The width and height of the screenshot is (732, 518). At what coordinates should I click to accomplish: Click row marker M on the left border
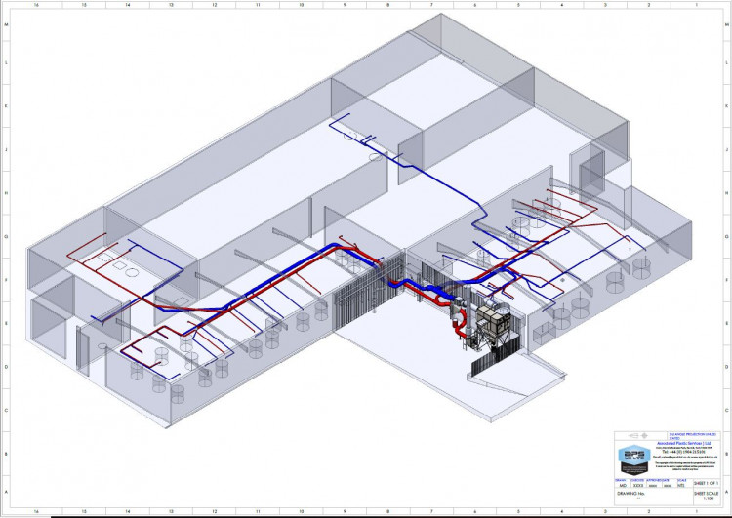(7, 23)
